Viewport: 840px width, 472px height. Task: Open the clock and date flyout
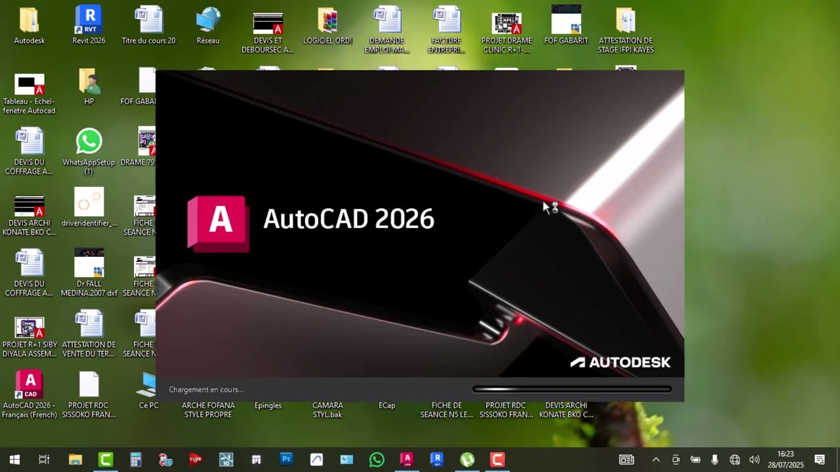click(786, 460)
